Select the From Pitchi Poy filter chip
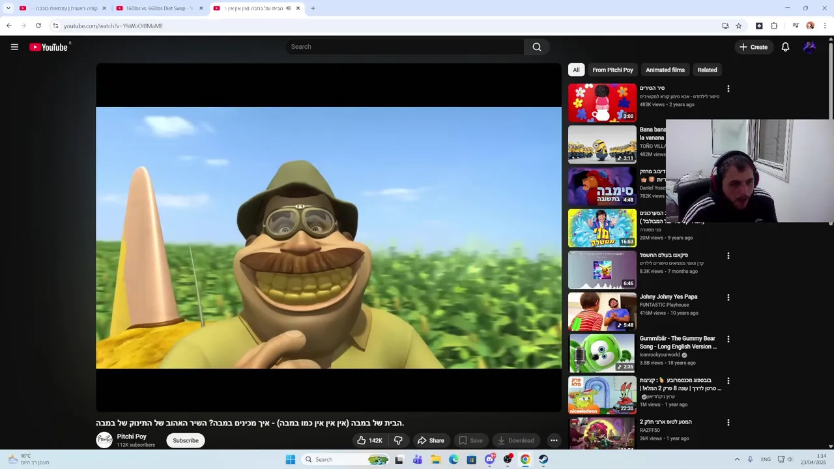This screenshot has width=834, height=469. click(x=612, y=70)
